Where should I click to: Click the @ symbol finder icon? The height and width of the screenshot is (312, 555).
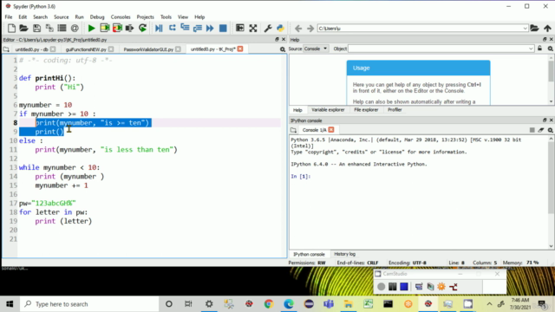(x=75, y=29)
